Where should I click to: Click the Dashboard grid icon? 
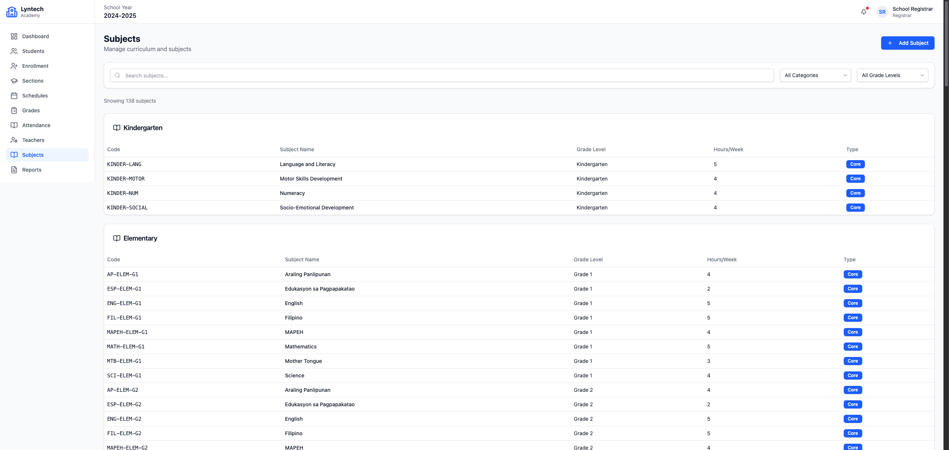click(x=14, y=36)
